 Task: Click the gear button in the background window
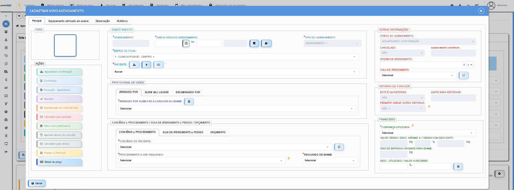[x=499, y=174]
